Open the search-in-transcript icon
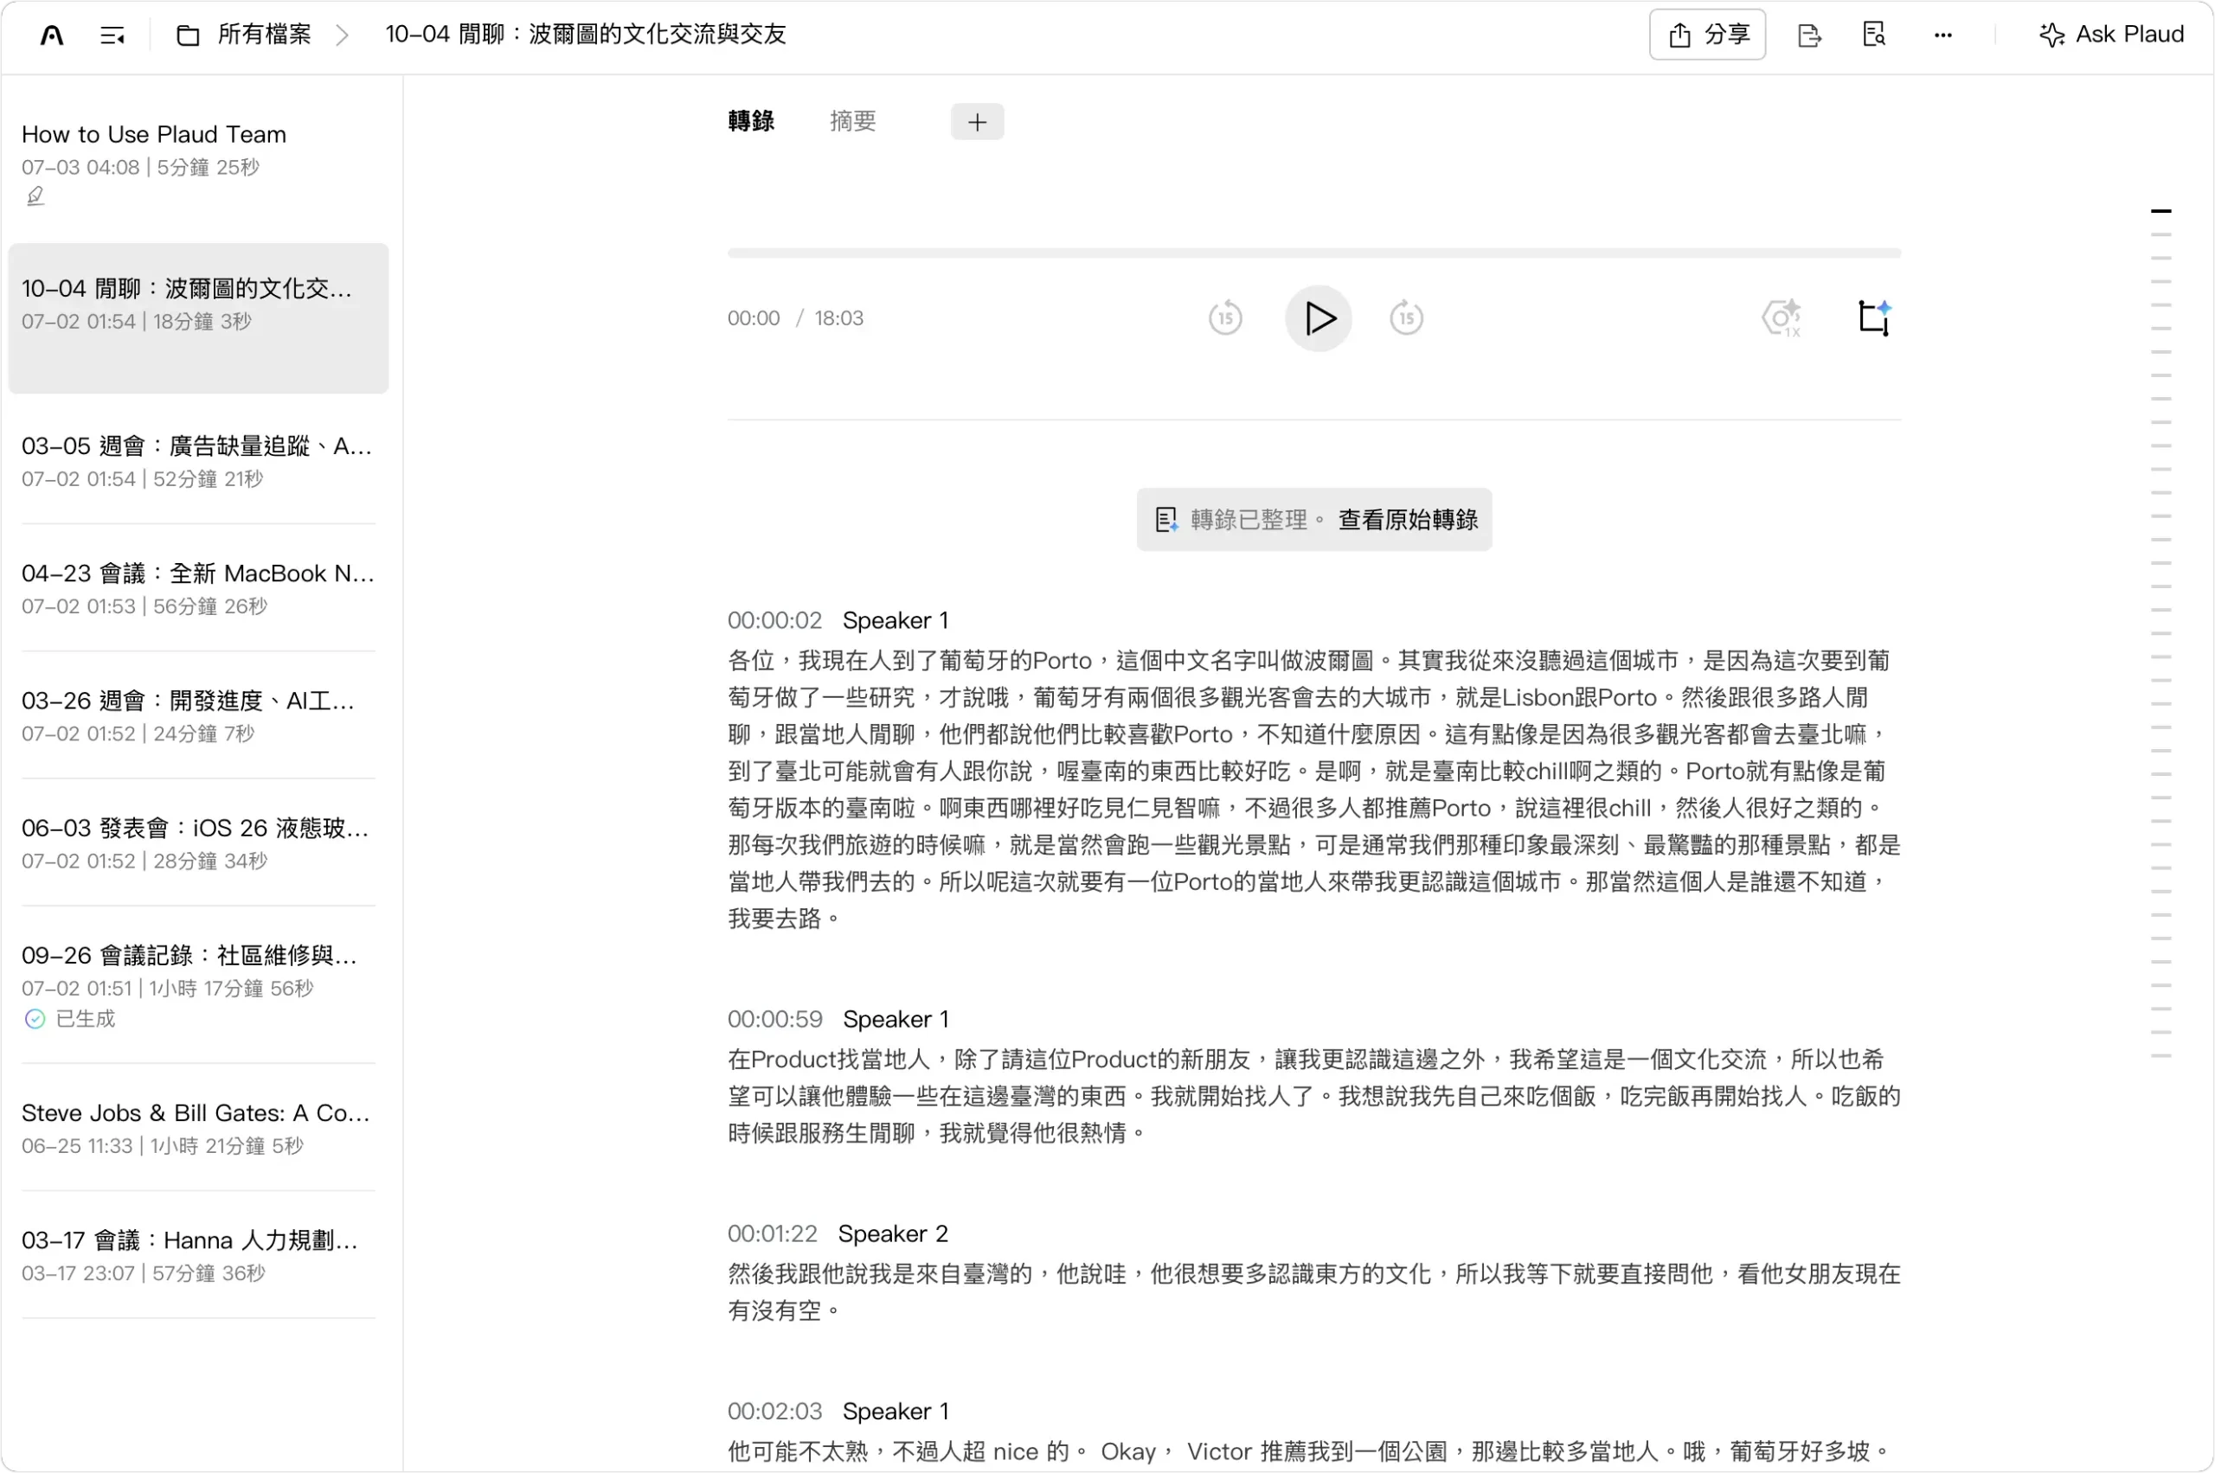 (1874, 35)
